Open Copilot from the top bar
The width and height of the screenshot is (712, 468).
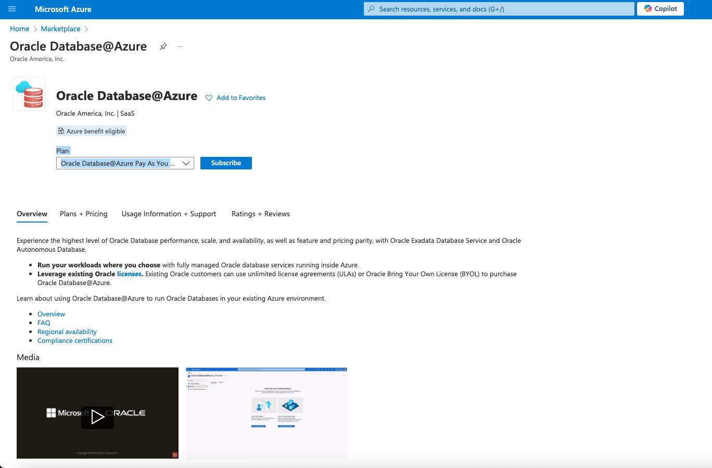[660, 9]
